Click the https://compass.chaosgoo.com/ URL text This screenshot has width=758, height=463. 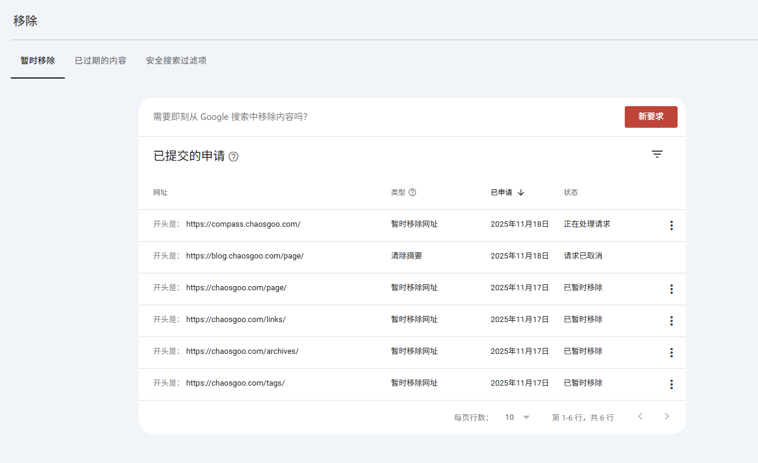click(x=243, y=224)
